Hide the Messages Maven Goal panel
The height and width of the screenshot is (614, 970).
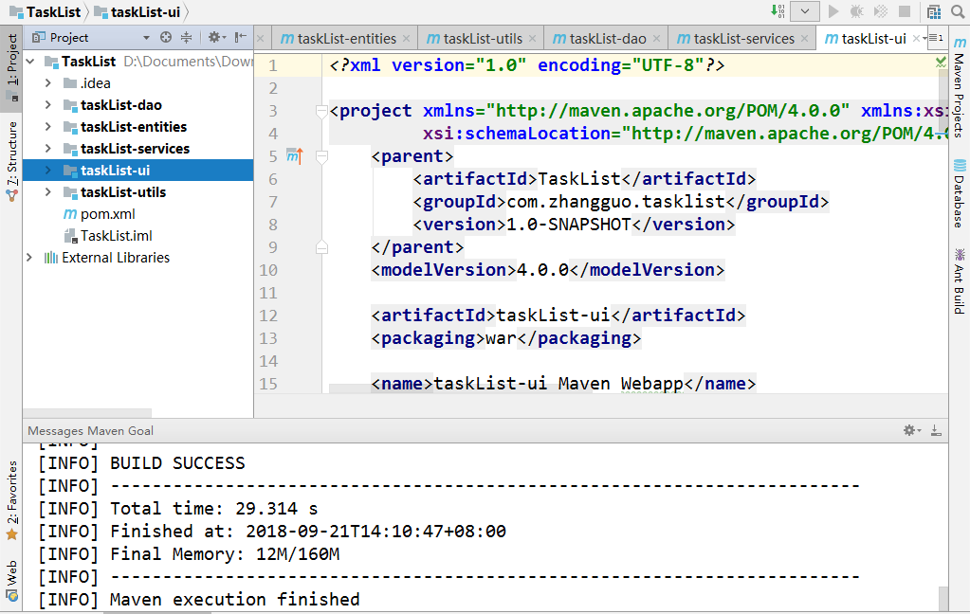936,430
